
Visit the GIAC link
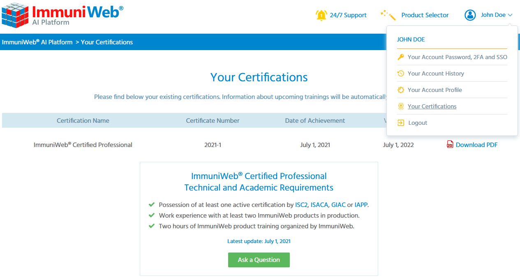click(x=338, y=204)
